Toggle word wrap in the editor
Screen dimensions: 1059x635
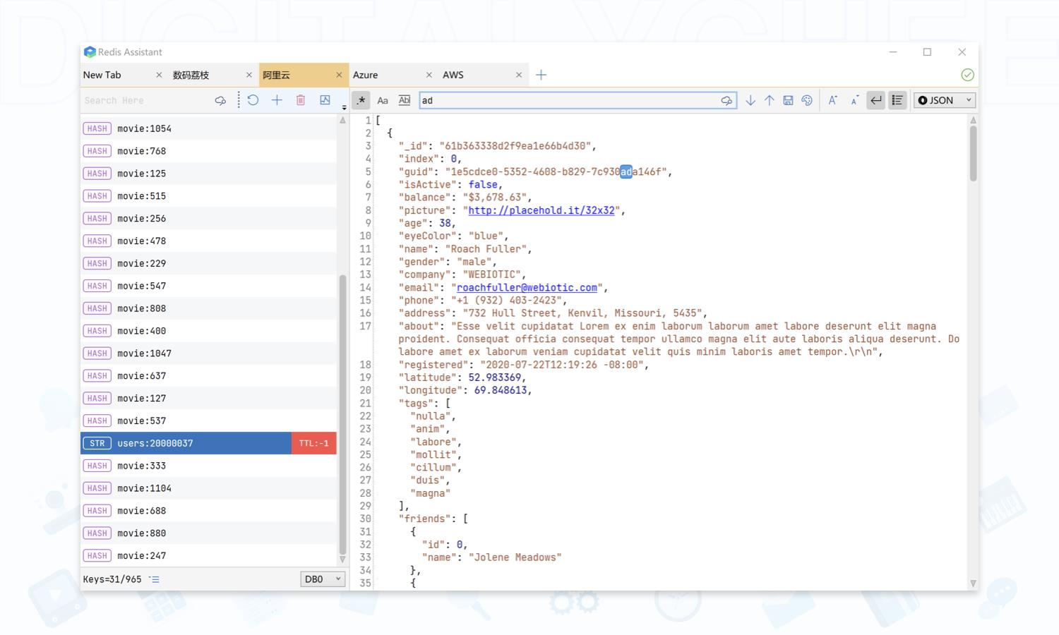coord(876,100)
